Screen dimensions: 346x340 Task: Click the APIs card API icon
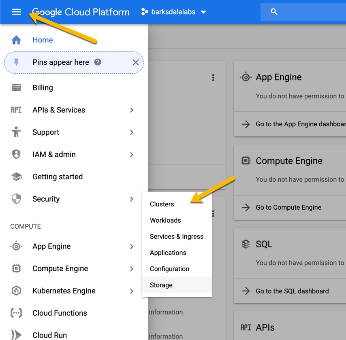(x=246, y=327)
